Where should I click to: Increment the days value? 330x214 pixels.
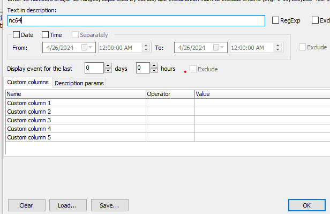pos(108,65)
